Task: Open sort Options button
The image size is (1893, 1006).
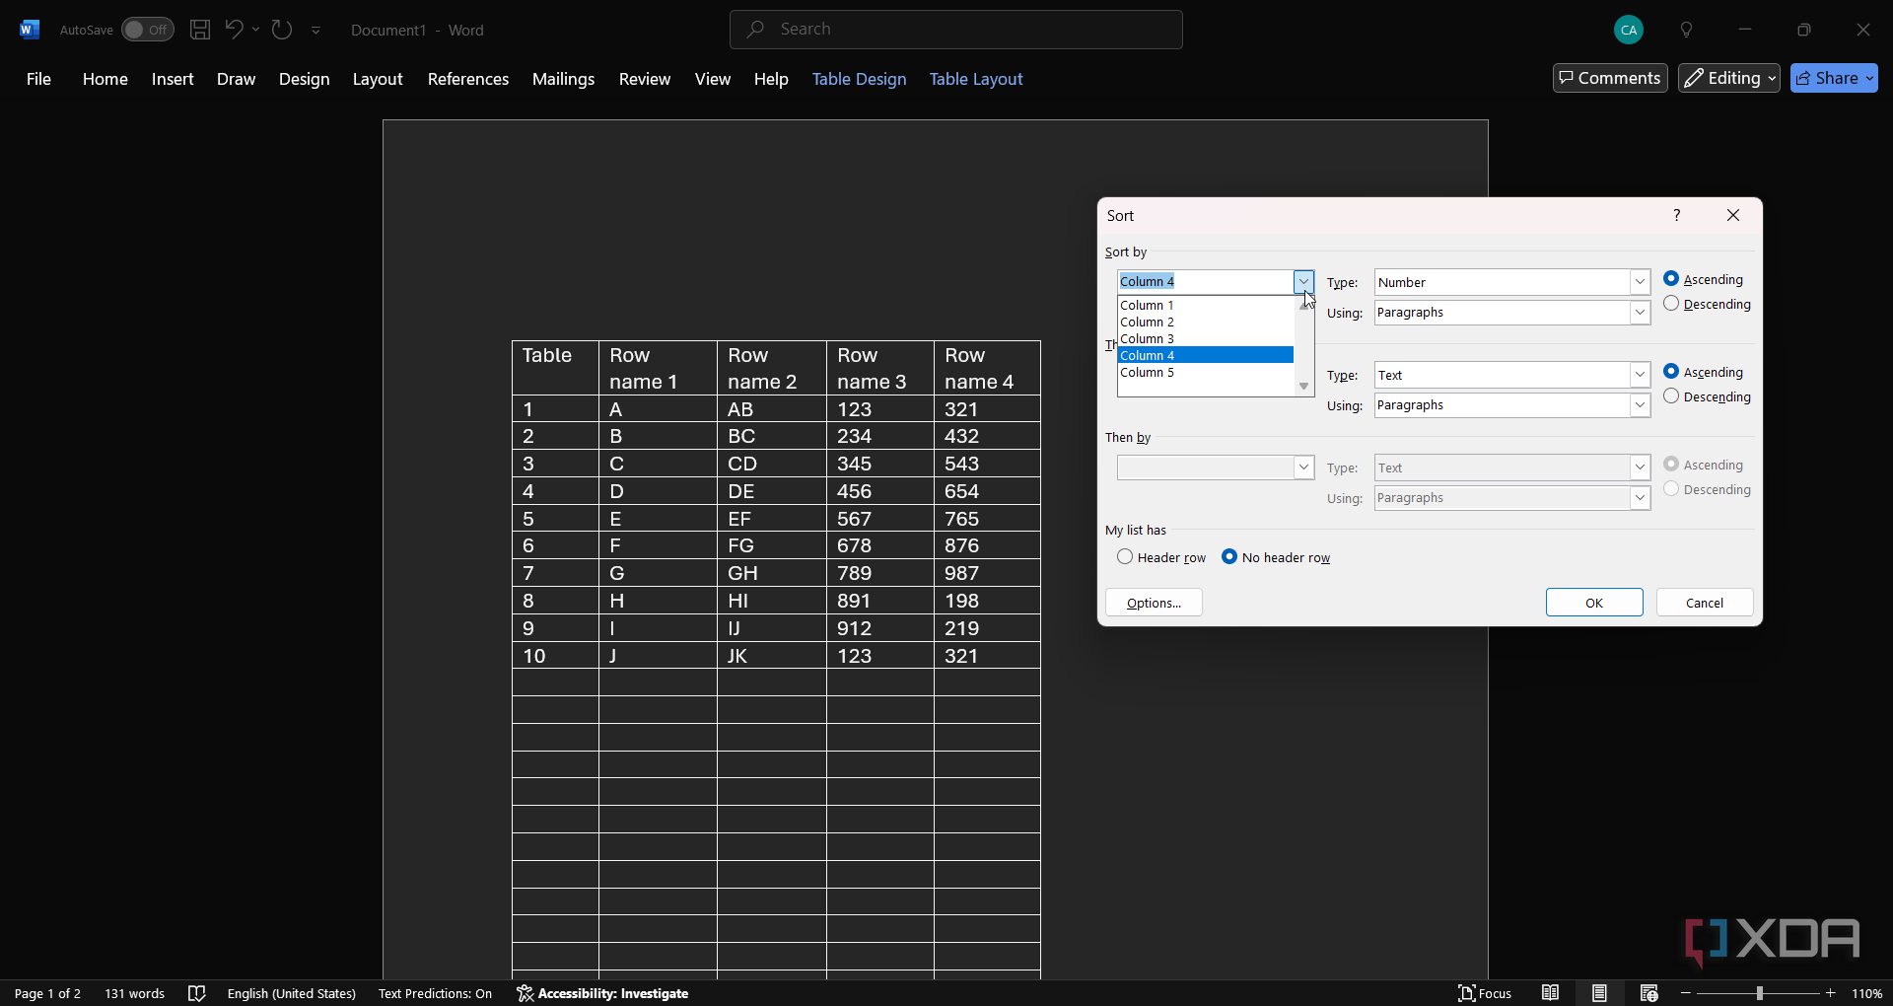Action: pos(1154,603)
